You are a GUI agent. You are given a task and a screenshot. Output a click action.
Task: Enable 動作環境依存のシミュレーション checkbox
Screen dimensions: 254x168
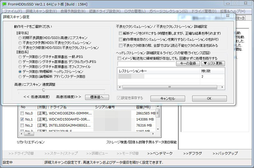pos(120,39)
